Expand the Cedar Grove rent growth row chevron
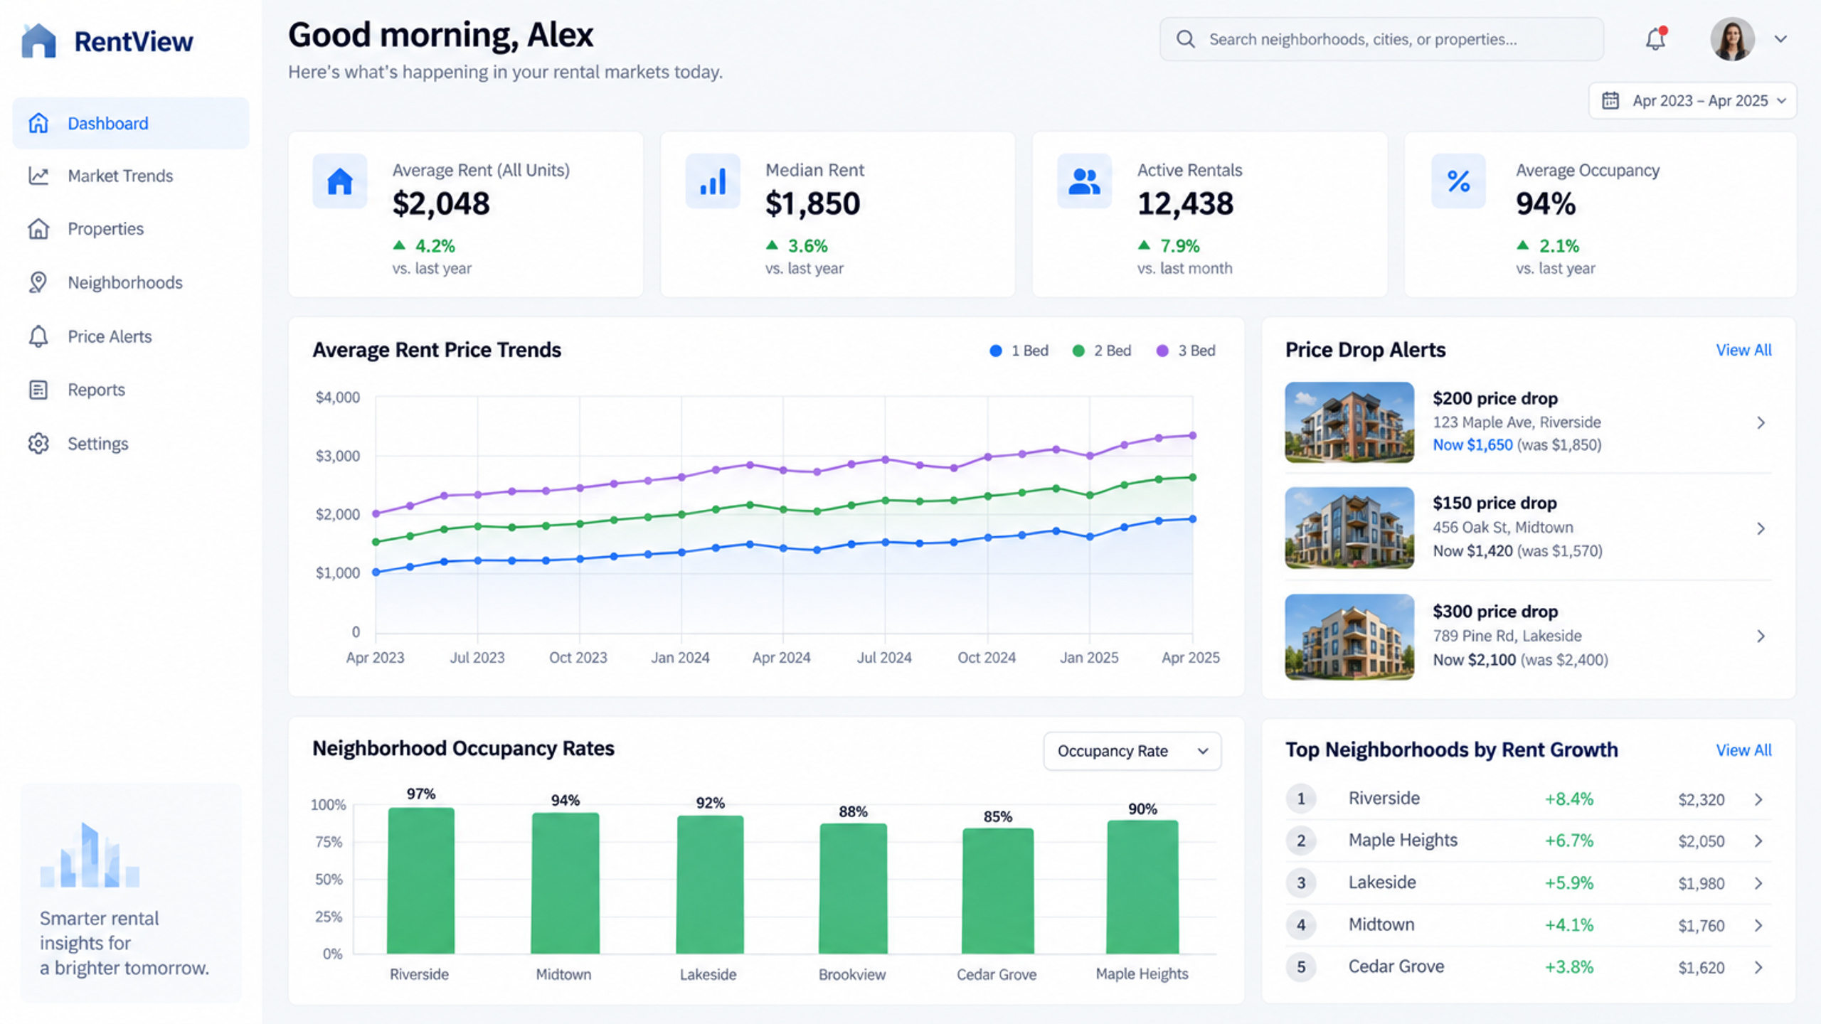The width and height of the screenshot is (1821, 1024). coord(1758,967)
